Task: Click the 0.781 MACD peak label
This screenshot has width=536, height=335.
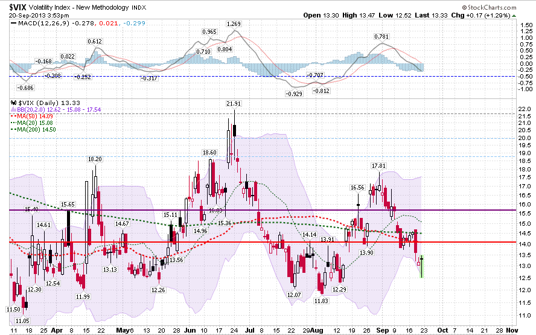Action: tap(381, 37)
